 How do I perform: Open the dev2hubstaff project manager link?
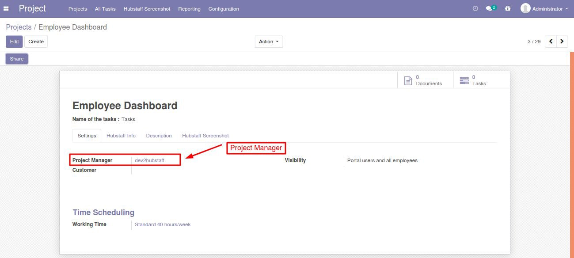[149, 160]
